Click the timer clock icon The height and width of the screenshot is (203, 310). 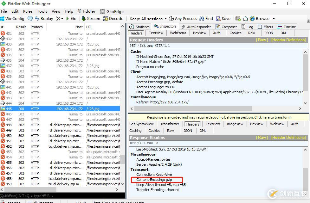(245, 19)
